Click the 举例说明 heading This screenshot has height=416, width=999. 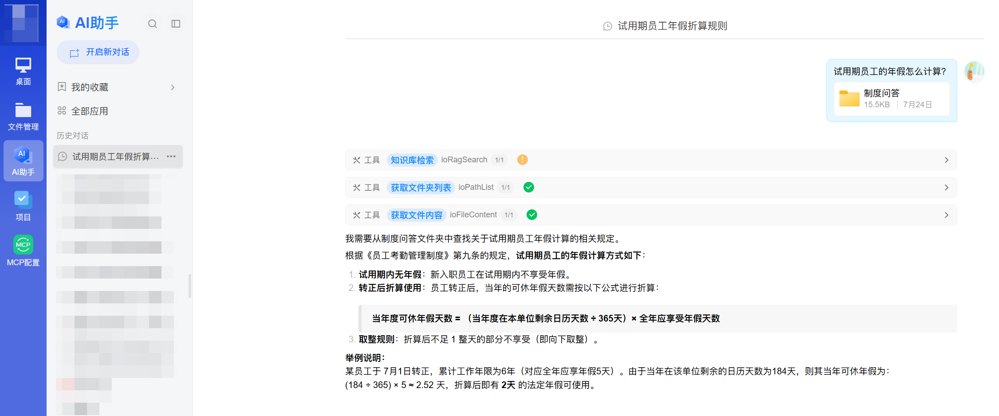365,358
